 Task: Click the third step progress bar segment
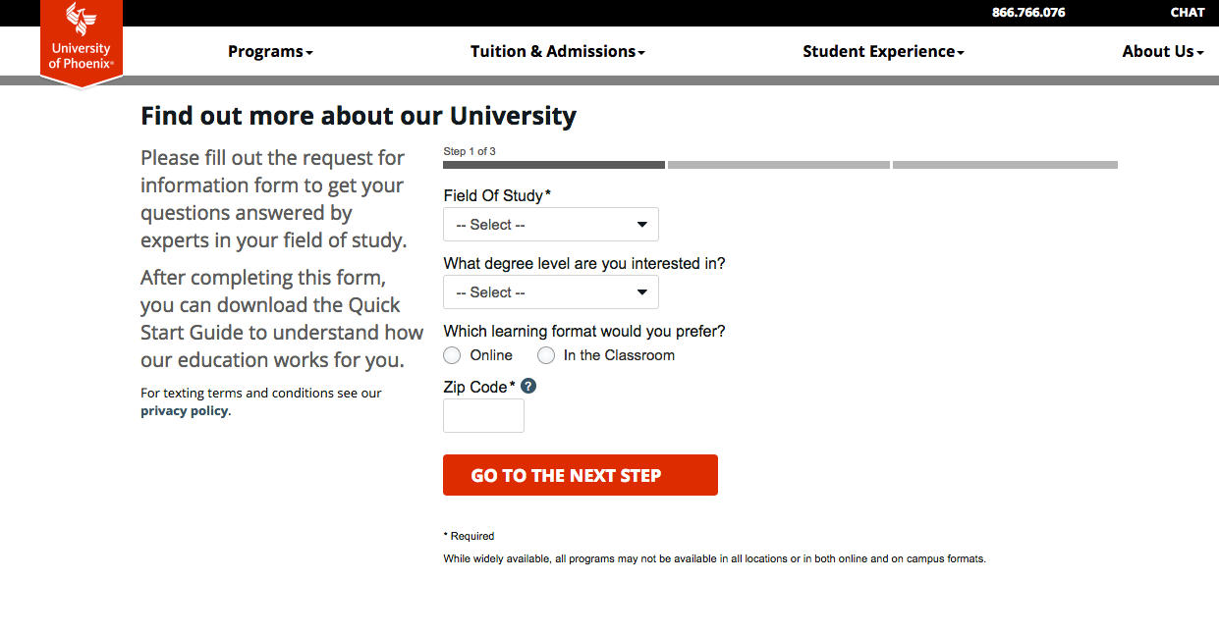point(1005,165)
